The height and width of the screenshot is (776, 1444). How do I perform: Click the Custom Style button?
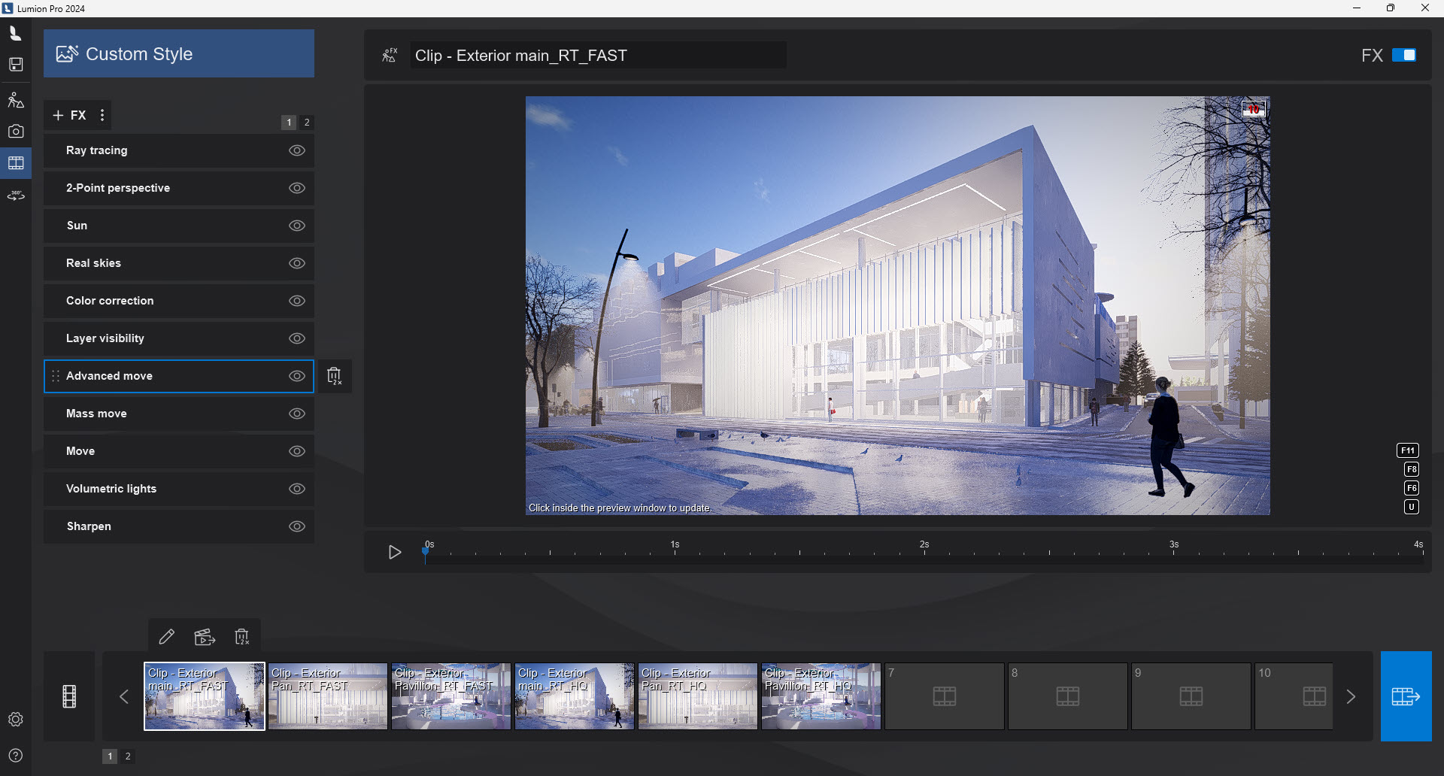179,54
